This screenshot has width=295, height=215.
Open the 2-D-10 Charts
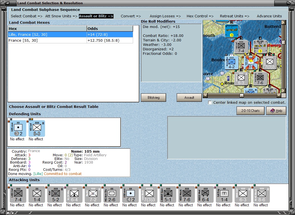click(x=250, y=111)
